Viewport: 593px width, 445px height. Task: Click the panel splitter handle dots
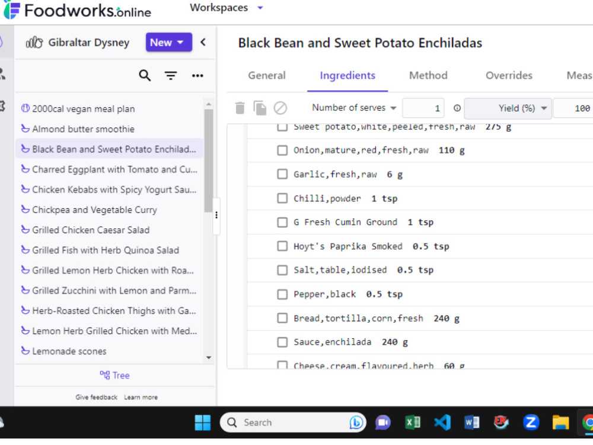point(216,215)
